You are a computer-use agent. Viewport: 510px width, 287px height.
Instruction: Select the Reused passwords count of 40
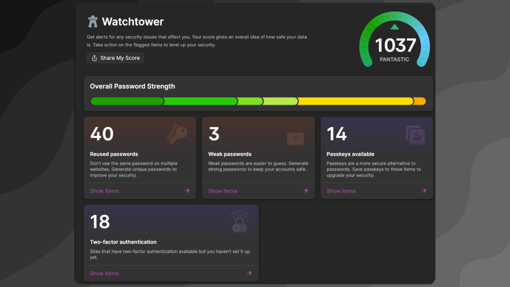coord(102,134)
